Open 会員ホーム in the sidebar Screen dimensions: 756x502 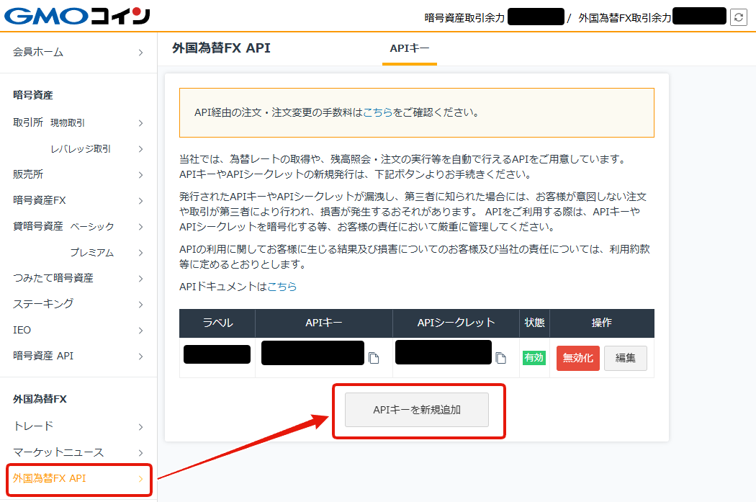(x=78, y=52)
